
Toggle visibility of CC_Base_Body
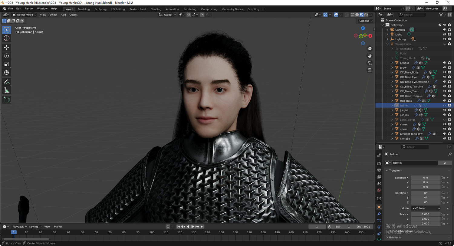click(445, 72)
